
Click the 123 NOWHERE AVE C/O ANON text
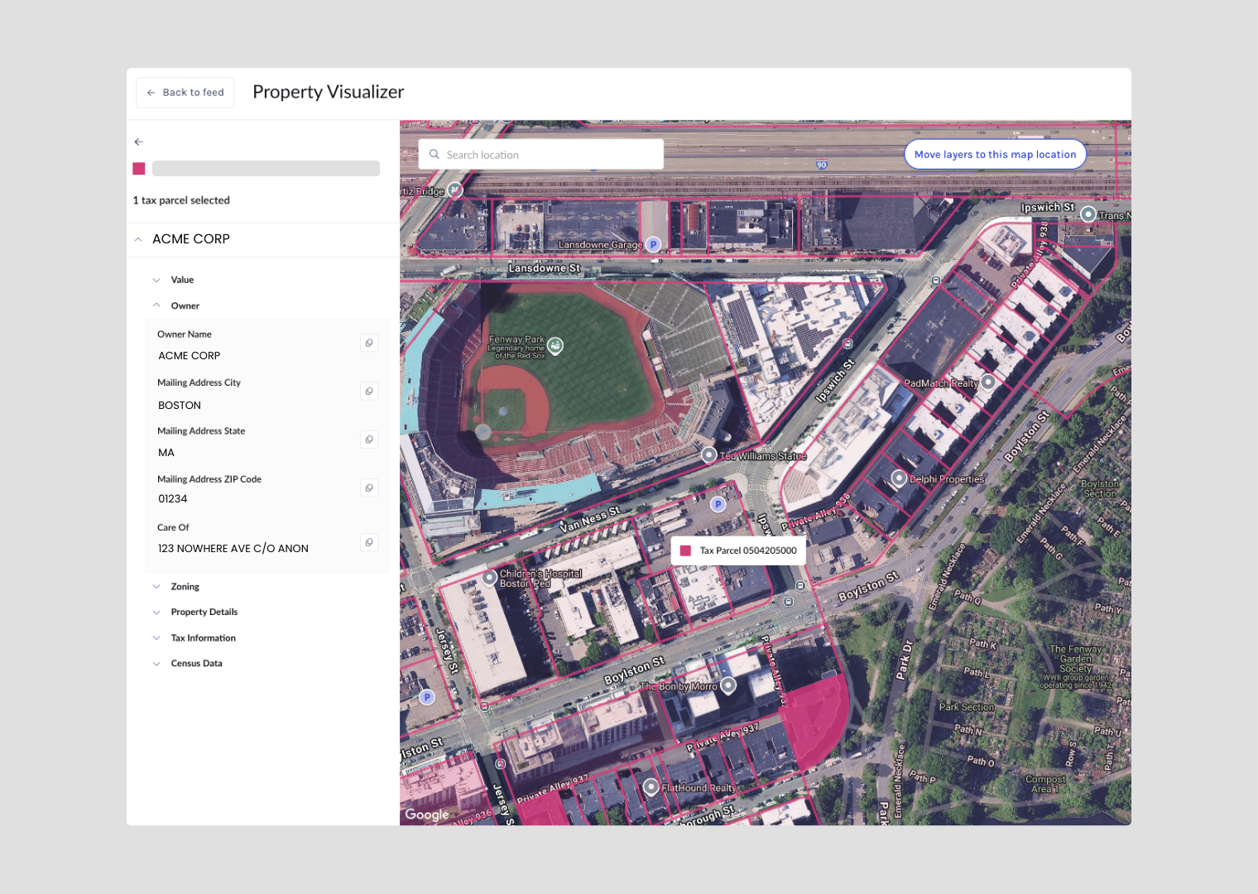(x=233, y=549)
